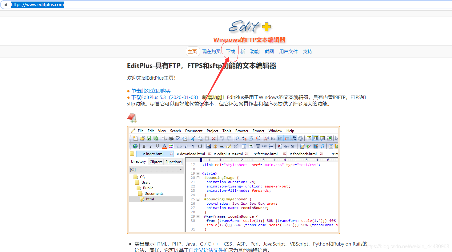Viewport: 452px width, 252px height.
Task: Click the film strip icon
Action: click(316, 146)
